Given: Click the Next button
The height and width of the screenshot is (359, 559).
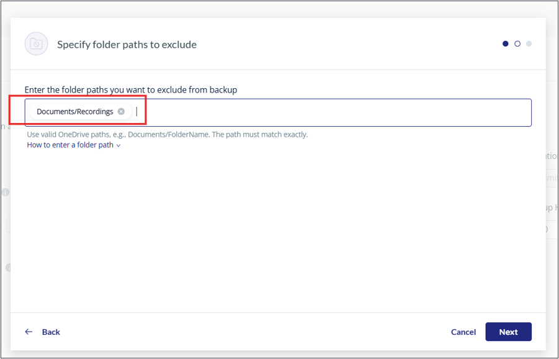Looking at the screenshot, I should [508, 332].
